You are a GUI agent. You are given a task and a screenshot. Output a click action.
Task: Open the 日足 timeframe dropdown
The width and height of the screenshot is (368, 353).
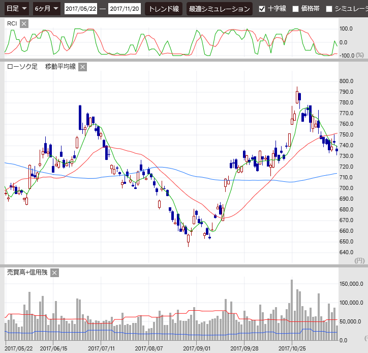tap(16, 9)
